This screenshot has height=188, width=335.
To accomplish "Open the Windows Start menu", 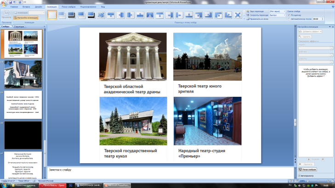I will [5, 185].
